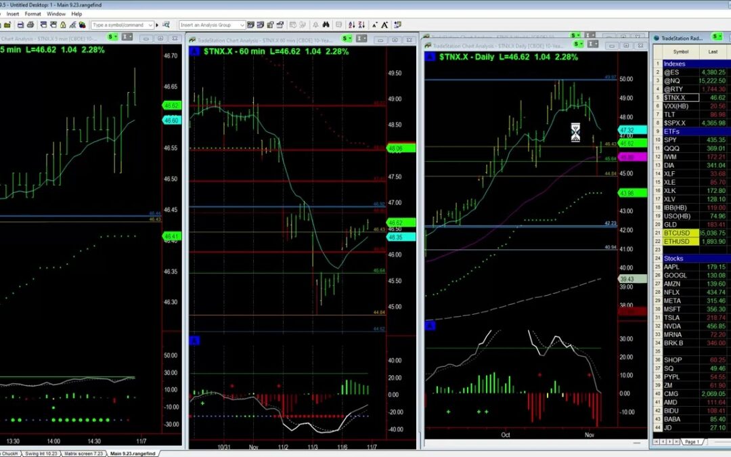
Task: Select Main 9.23.rangefind workspace tab
Action: (x=133, y=453)
